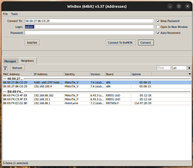Toggle Auto Reconnect checkbox

(158, 33)
